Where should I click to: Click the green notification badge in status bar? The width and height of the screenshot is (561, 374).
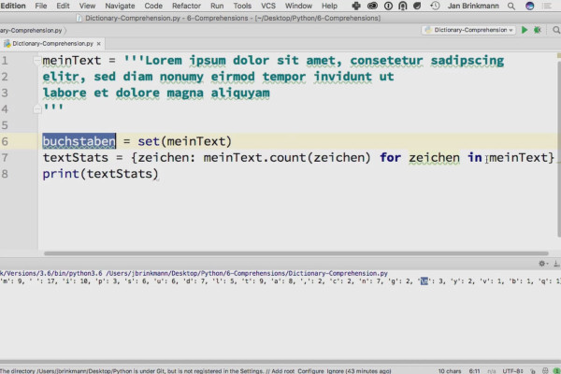coord(556,371)
